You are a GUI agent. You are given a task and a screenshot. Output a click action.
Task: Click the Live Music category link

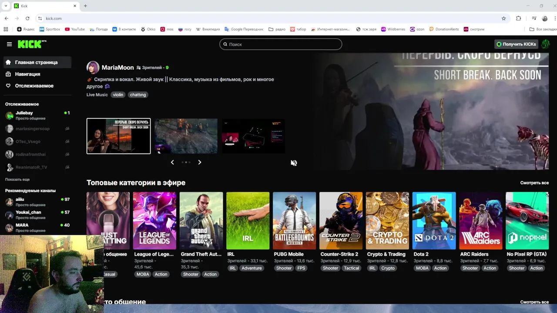pyautogui.click(x=97, y=95)
